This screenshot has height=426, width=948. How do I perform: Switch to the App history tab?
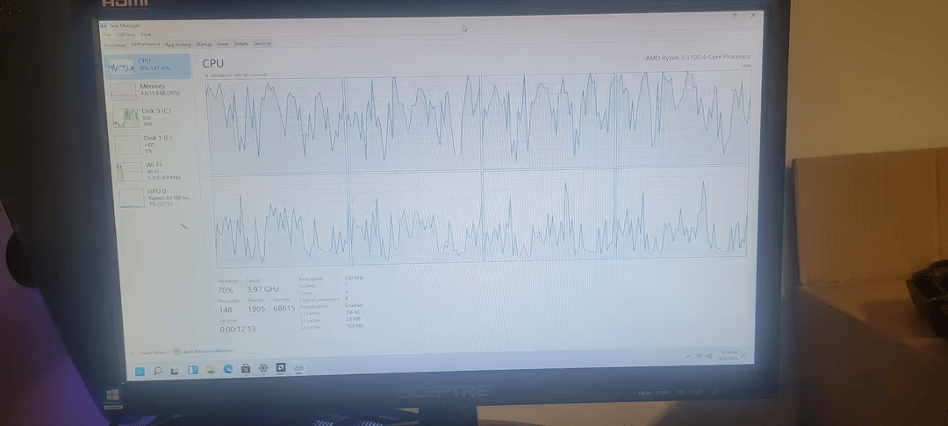tap(177, 44)
